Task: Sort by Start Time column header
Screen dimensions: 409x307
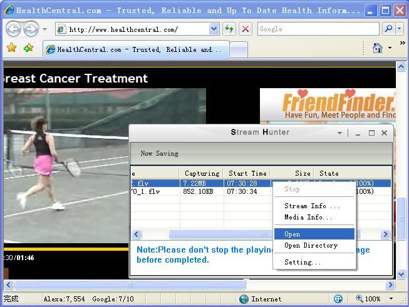Action: (247, 173)
